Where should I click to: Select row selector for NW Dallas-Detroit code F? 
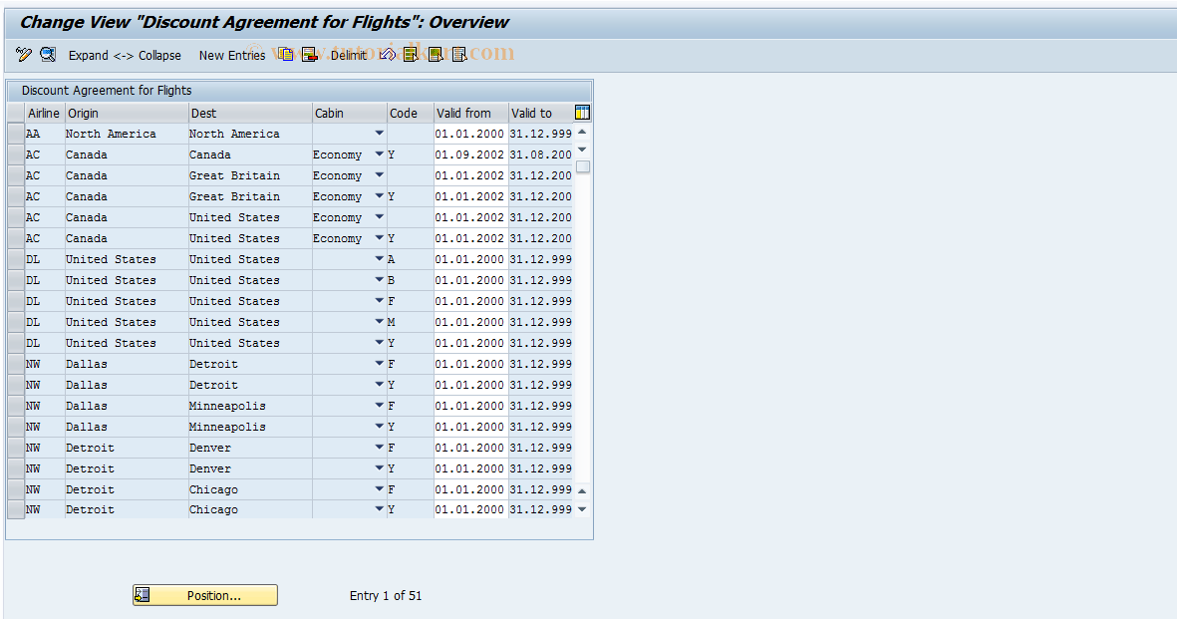pyautogui.click(x=16, y=364)
